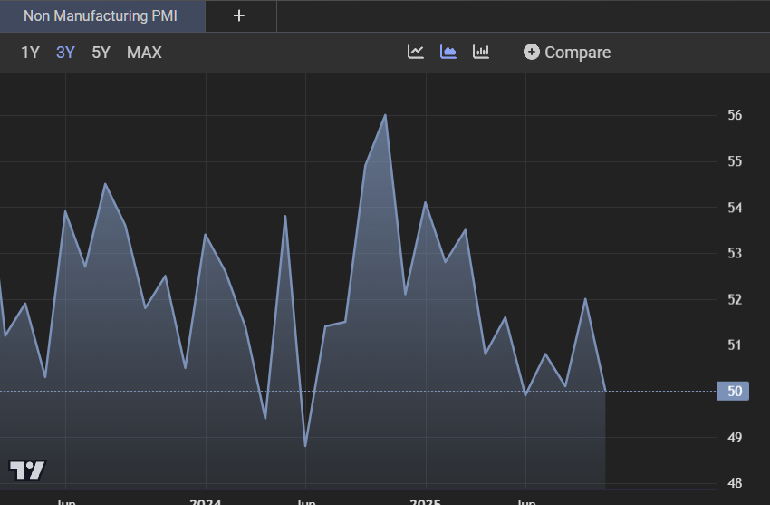The width and height of the screenshot is (770, 505).
Task: Switch to the line chart type
Action: (x=416, y=52)
